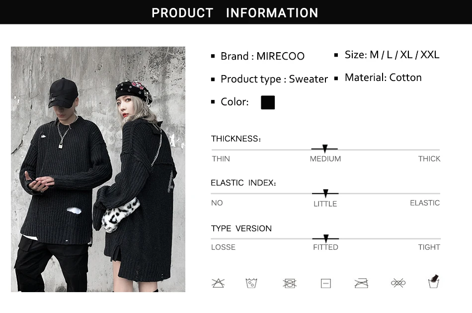Click the Size M / L / XL / XXL text
The width and height of the screenshot is (472, 313).
pos(392,55)
